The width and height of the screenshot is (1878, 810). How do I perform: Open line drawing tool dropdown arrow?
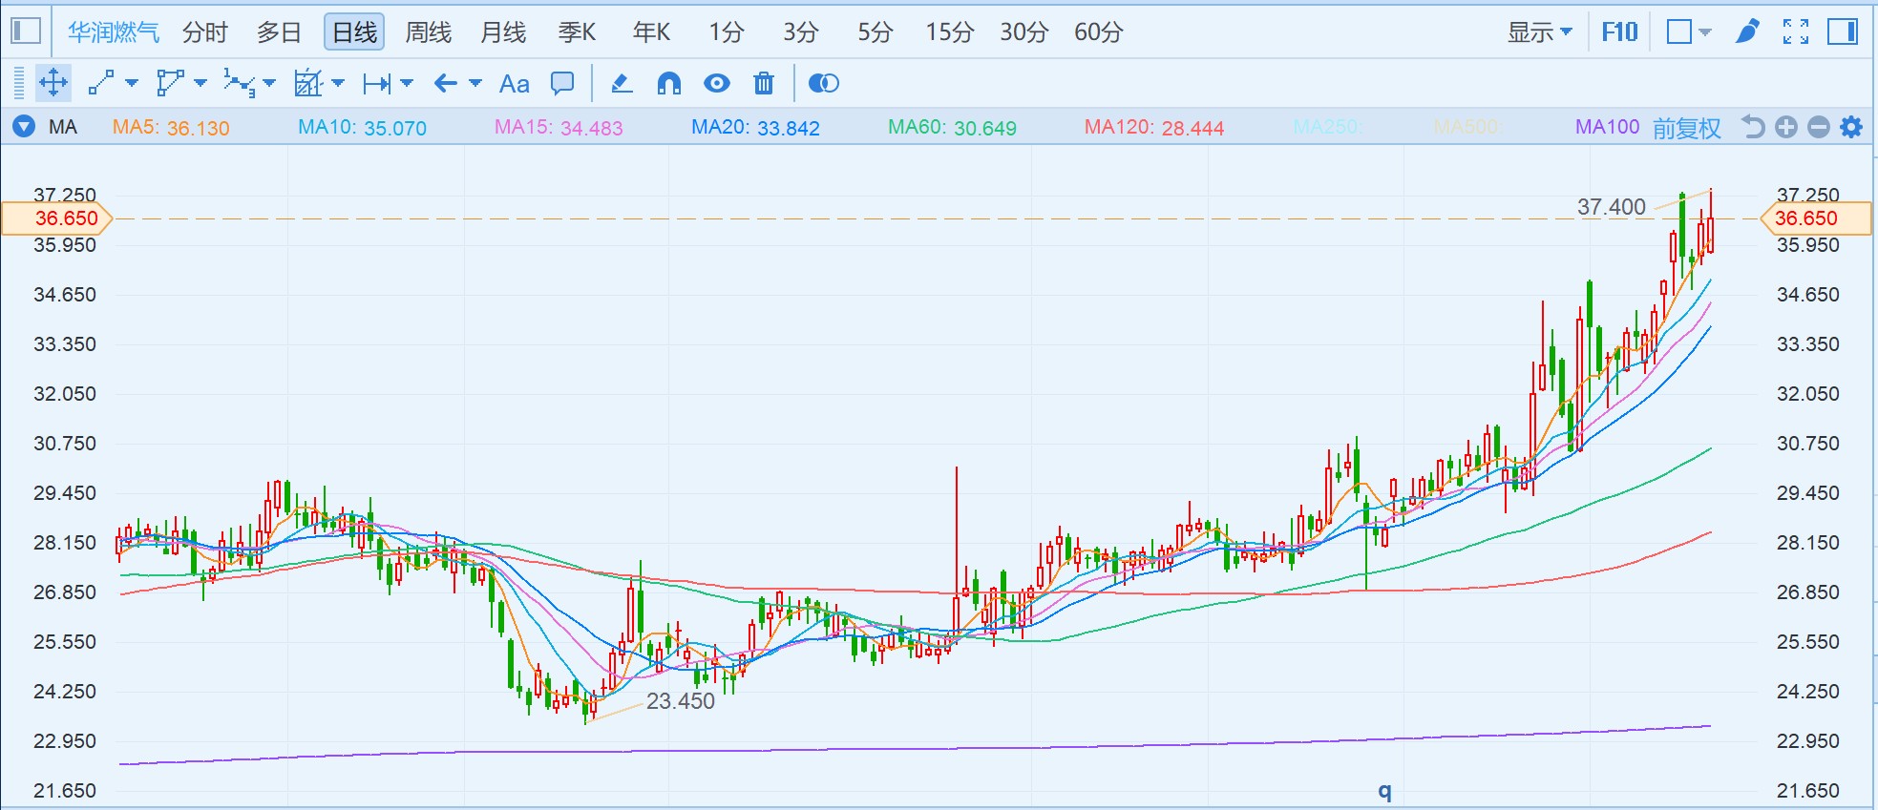[x=132, y=83]
